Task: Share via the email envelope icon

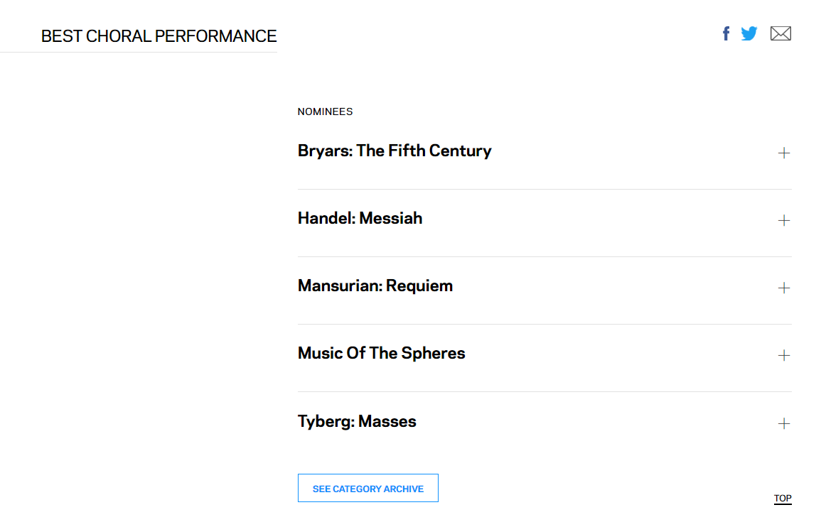Action: point(780,33)
